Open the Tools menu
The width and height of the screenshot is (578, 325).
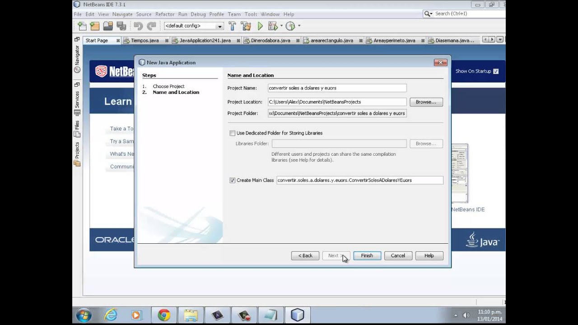pos(251,14)
